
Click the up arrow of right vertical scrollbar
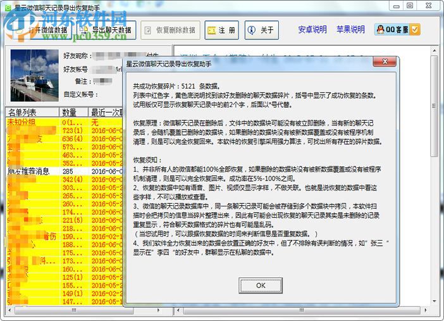(x=435, y=51)
